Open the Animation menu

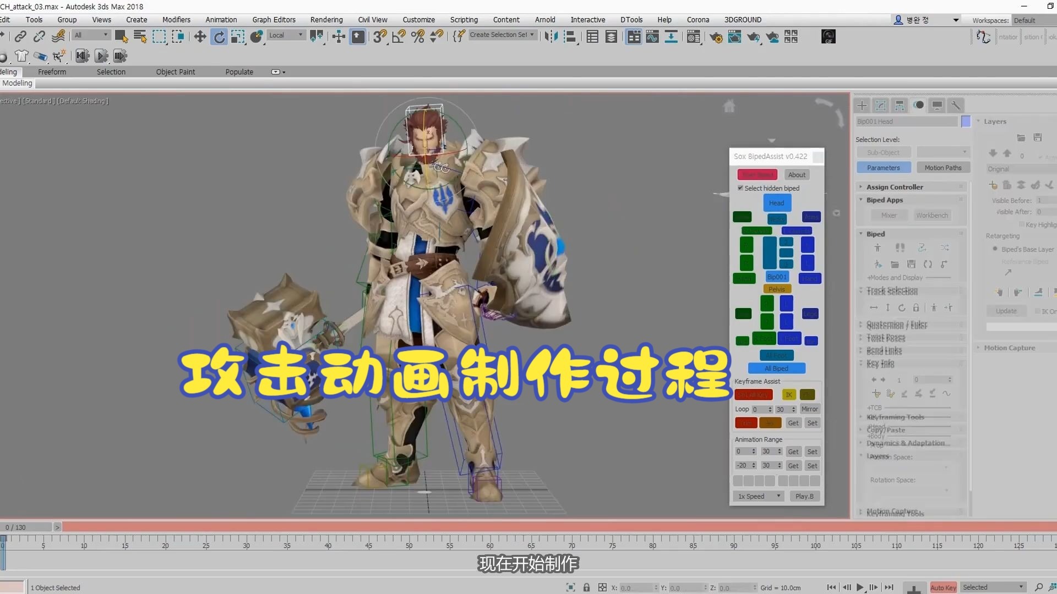pos(221,20)
